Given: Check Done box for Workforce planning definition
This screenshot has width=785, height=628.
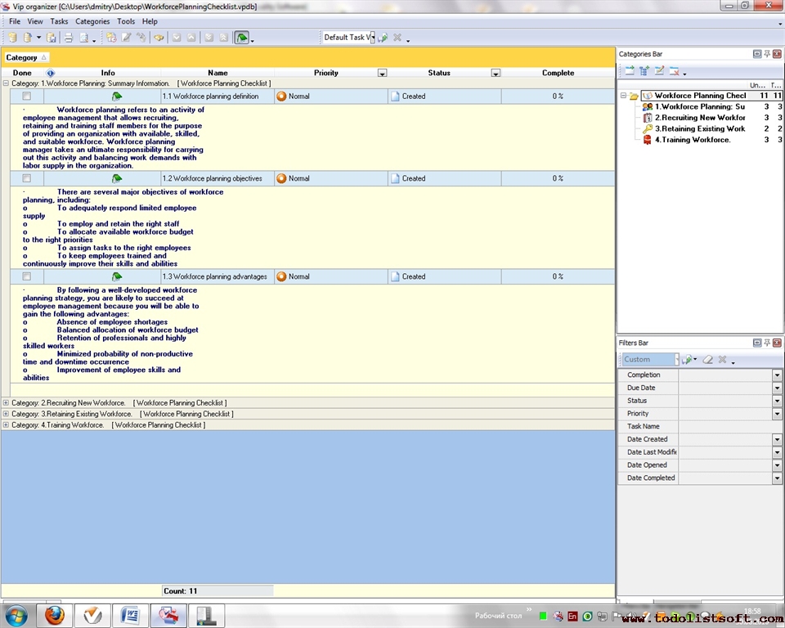Looking at the screenshot, I should pyautogui.click(x=27, y=96).
